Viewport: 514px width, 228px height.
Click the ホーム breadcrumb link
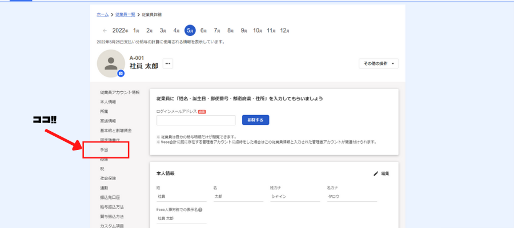(102, 14)
